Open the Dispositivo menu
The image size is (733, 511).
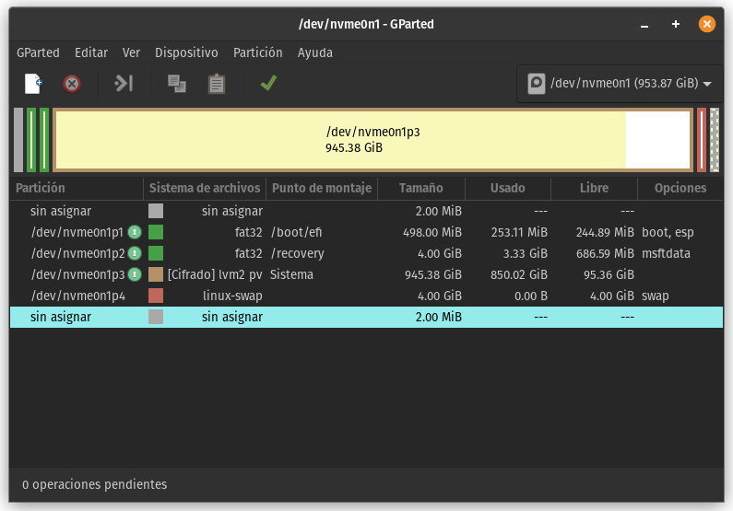click(186, 52)
